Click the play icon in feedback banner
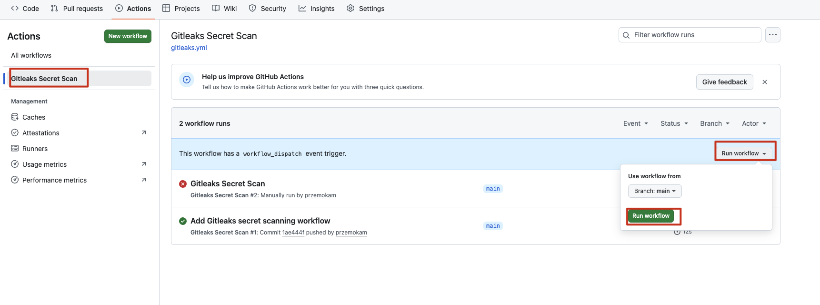The width and height of the screenshot is (820, 305). [x=187, y=80]
